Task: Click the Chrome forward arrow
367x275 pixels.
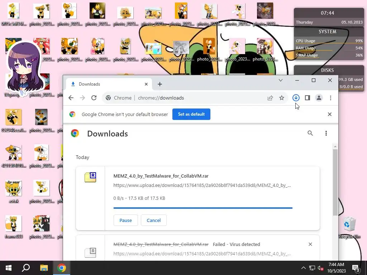Action: 82,98
